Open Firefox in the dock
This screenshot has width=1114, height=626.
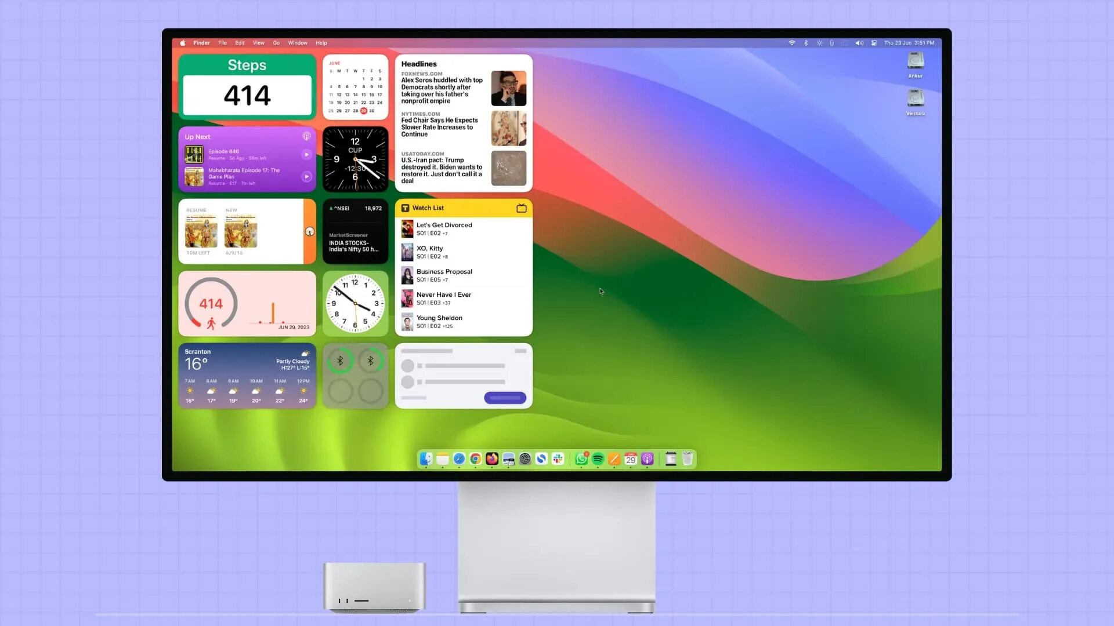point(492,459)
